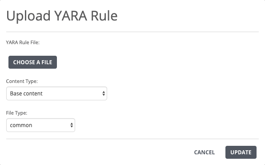Click the divider line above CANCEL
Viewport: 265px width, 165px height.
[132, 139]
